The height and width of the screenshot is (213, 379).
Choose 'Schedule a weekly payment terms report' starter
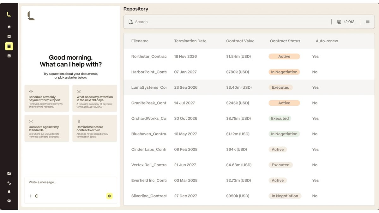(47, 98)
